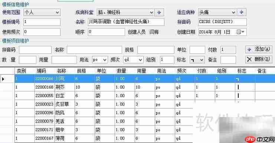Click code cell 22000066

coord(45,79)
